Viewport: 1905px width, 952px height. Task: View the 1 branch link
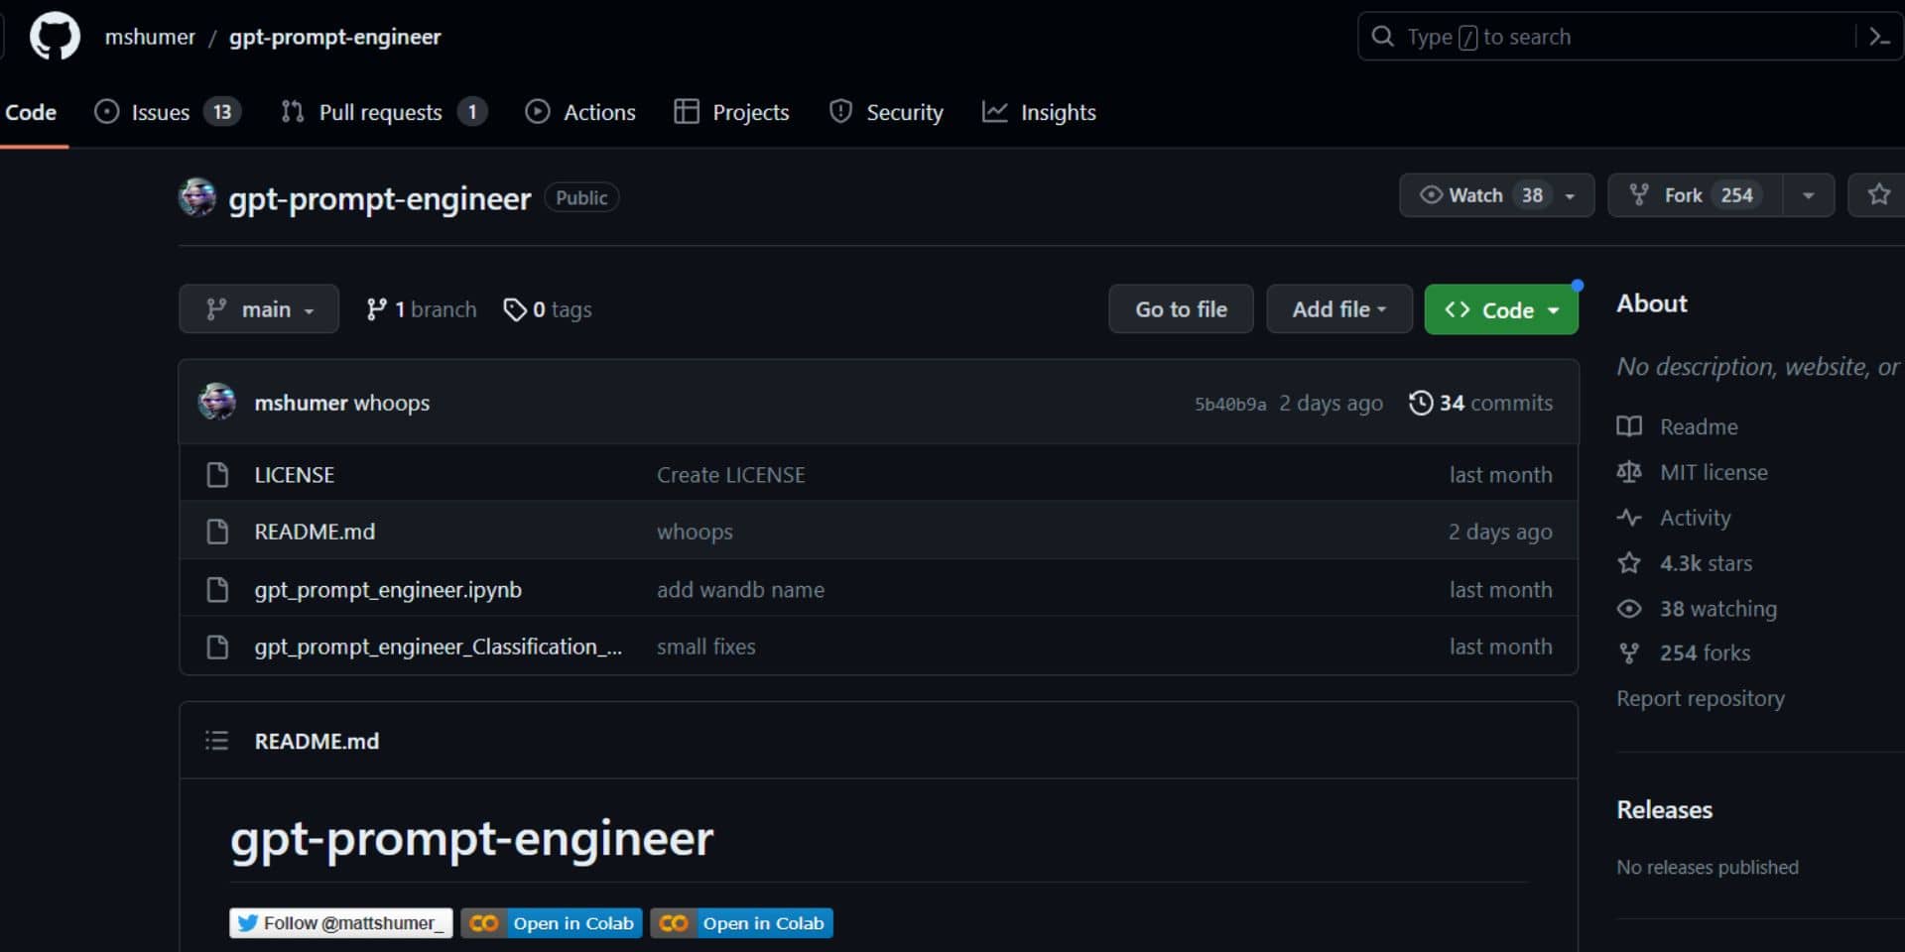pos(421,309)
